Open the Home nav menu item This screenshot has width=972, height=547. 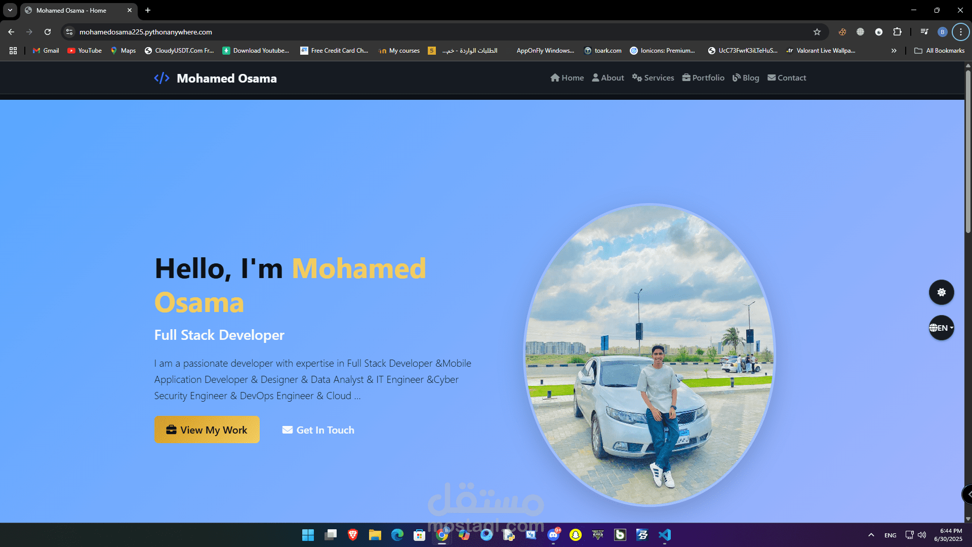tap(567, 77)
